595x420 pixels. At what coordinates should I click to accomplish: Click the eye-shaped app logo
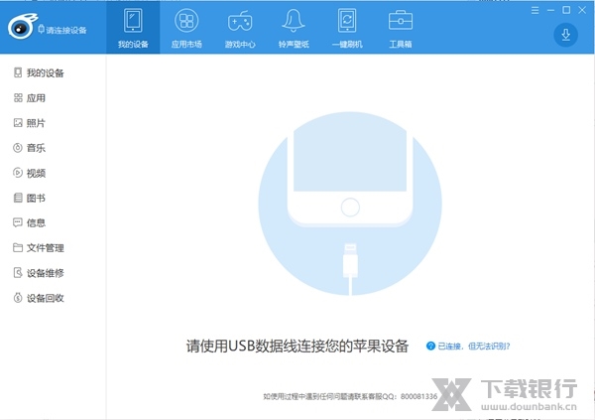(22, 27)
